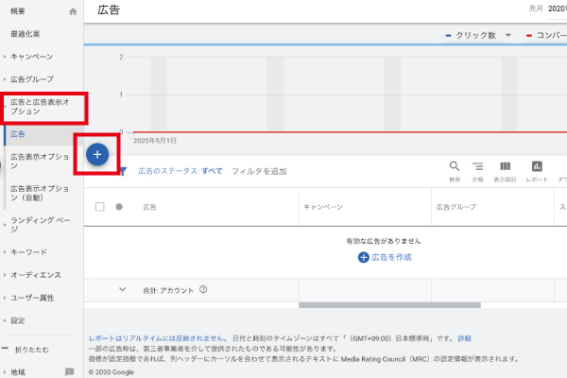Click the 検索 magnifier icon
Screen dimensions: 567x378
tap(455, 166)
